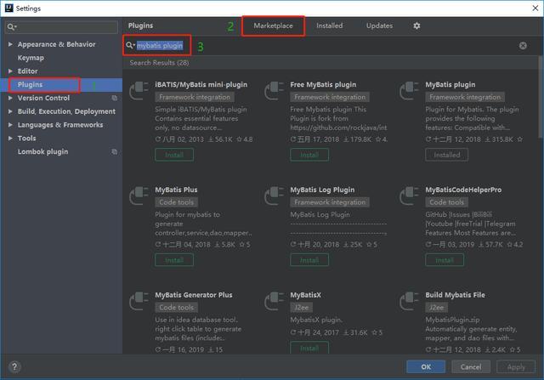Viewport: 544px width, 380px height.
Task: Click the Apply button
Action: (x=516, y=366)
